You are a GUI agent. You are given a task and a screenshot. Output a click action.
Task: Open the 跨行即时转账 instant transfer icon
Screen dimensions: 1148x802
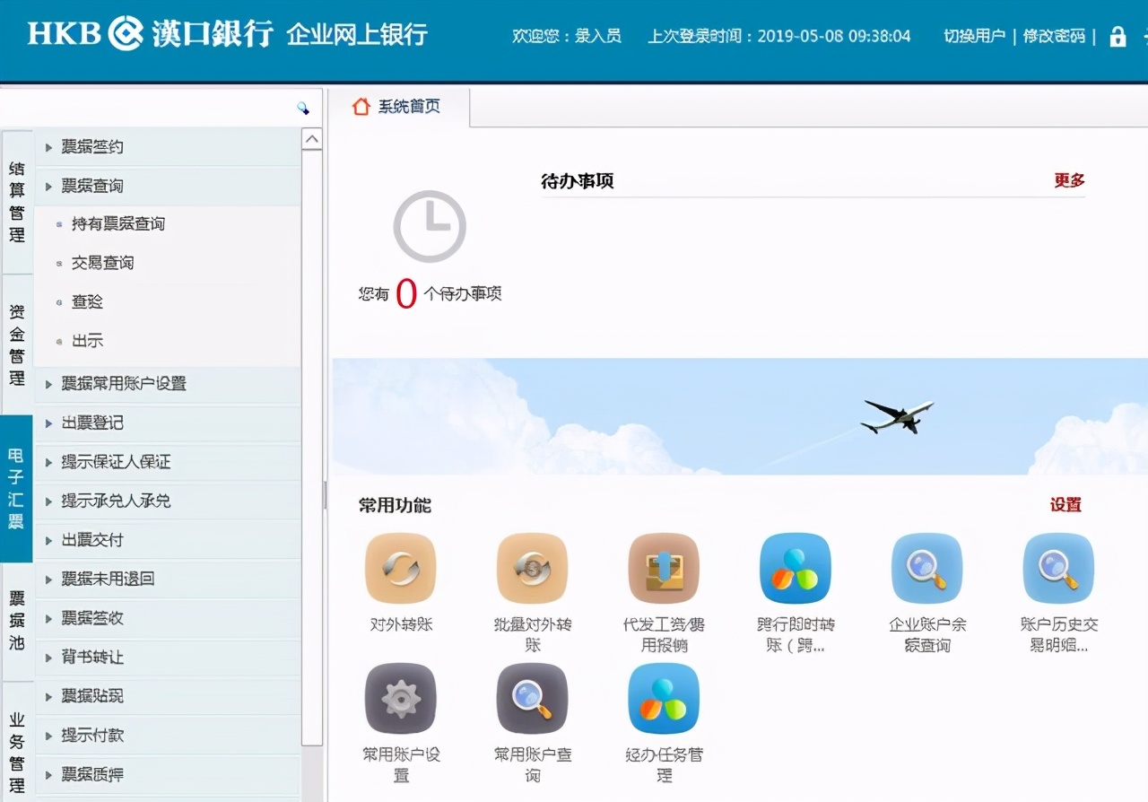point(795,567)
